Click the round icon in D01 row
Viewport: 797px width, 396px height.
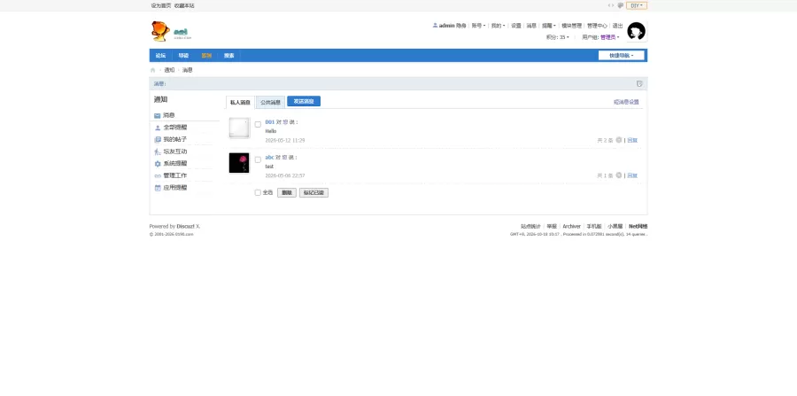pyautogui.click(x=619, y=140)
